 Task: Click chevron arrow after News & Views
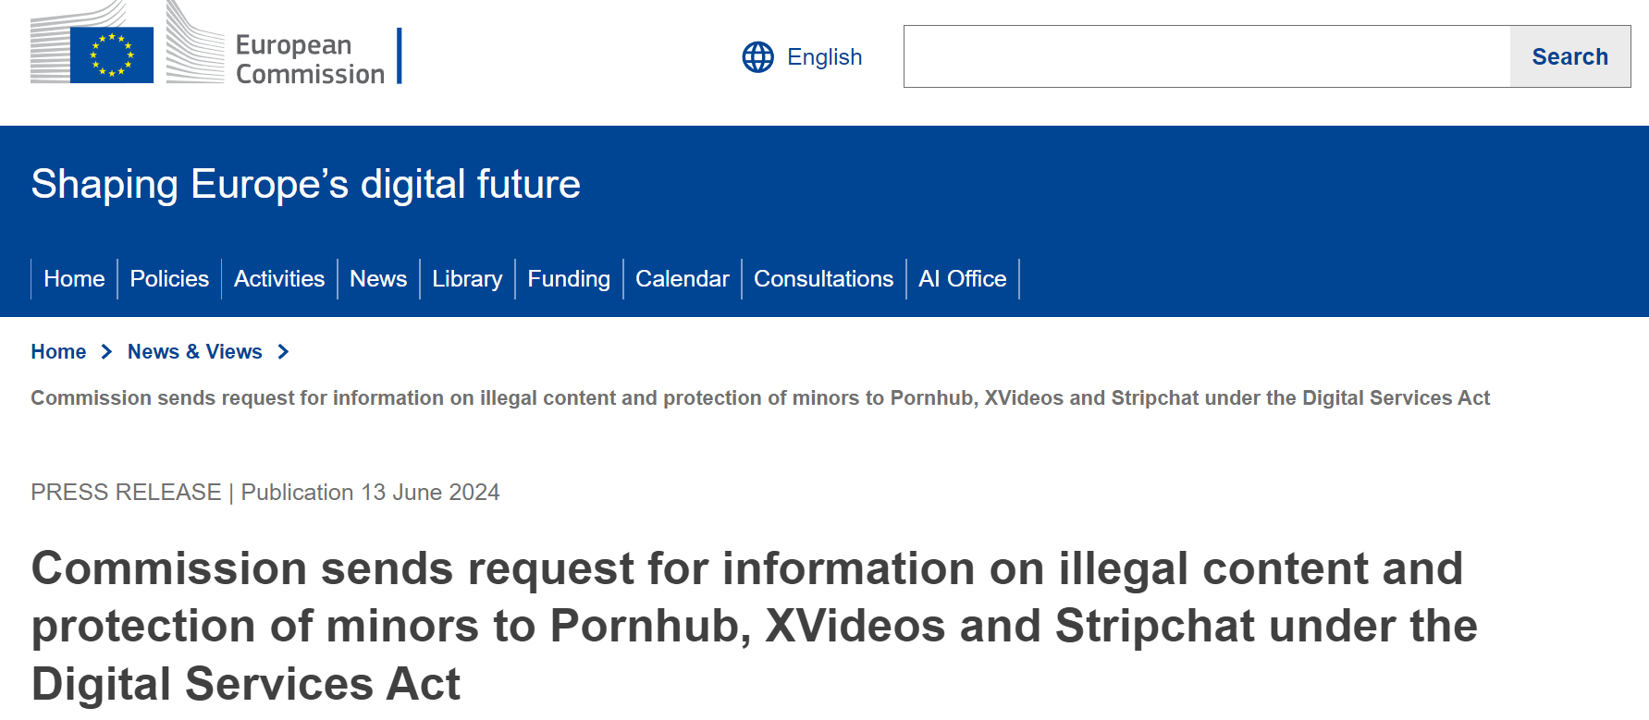click(x=283, y=352)
